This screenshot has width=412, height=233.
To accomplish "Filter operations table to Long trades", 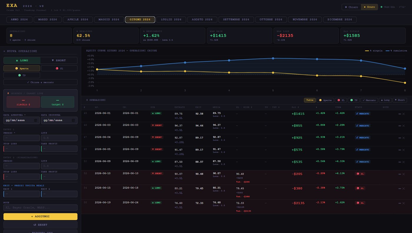I will [x=385, y=100].
